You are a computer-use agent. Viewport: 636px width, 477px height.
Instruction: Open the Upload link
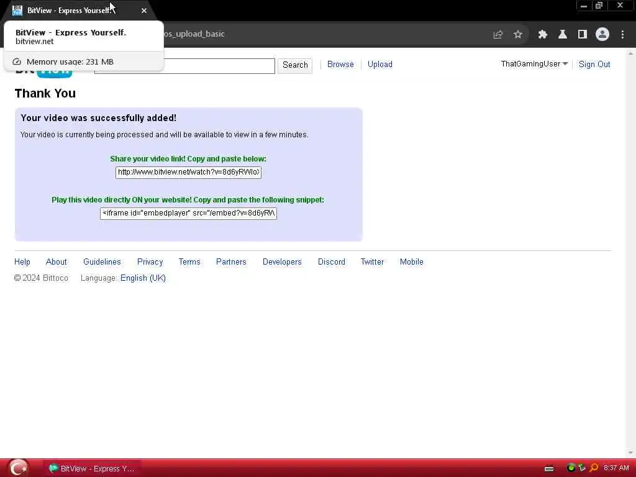(379, 64)
